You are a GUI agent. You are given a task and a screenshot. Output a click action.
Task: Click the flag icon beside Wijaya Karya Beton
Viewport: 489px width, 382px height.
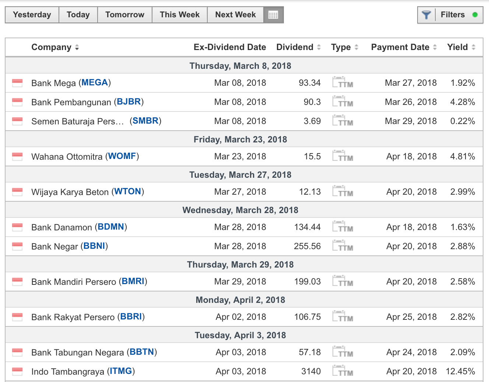click(x=17, y=192)
